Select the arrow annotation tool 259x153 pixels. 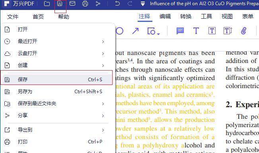click(135, 31)
